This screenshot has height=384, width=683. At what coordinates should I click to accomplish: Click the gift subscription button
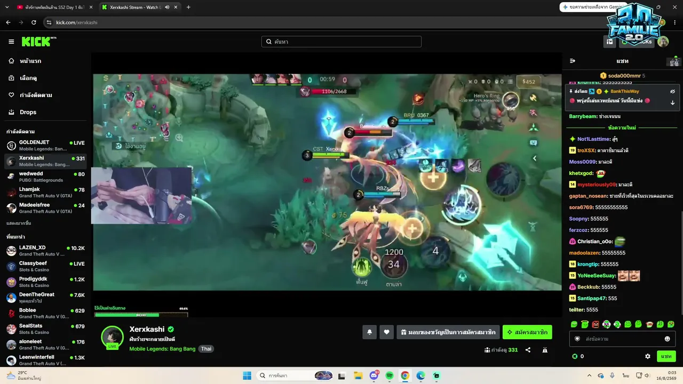coord(448,332)
